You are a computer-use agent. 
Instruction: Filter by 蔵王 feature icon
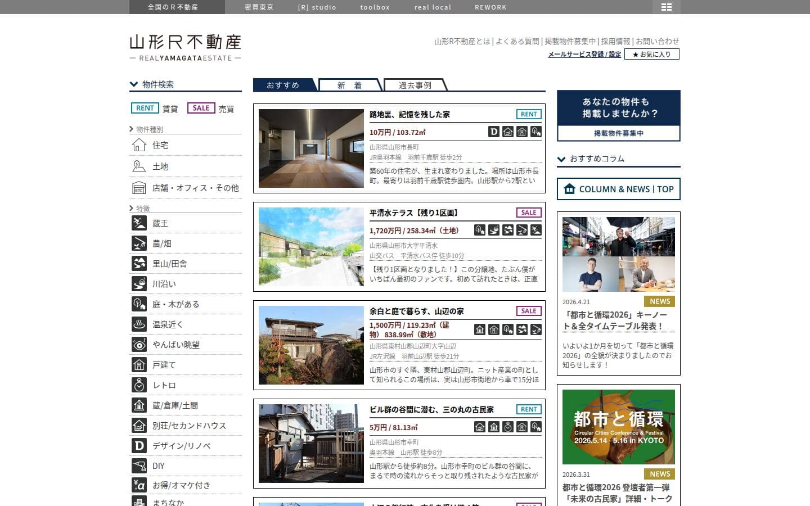tap(139, 223)
